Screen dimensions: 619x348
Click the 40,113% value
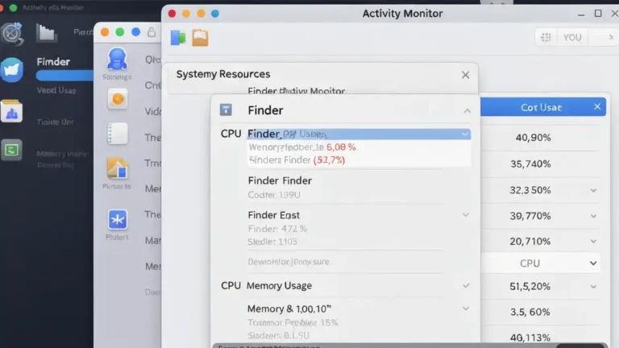coord(530,338)
